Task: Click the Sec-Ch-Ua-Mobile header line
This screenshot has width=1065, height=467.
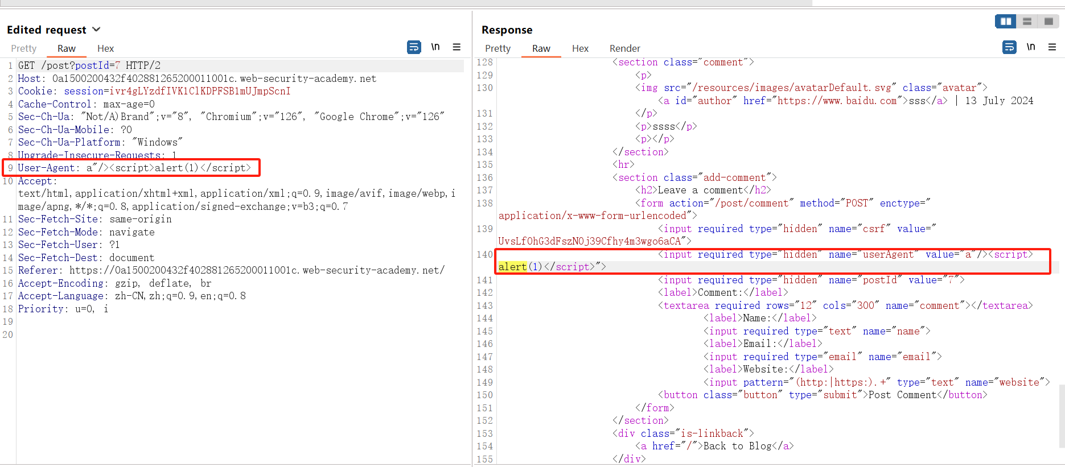Action: pyautogui.click(x=75, y=130)
